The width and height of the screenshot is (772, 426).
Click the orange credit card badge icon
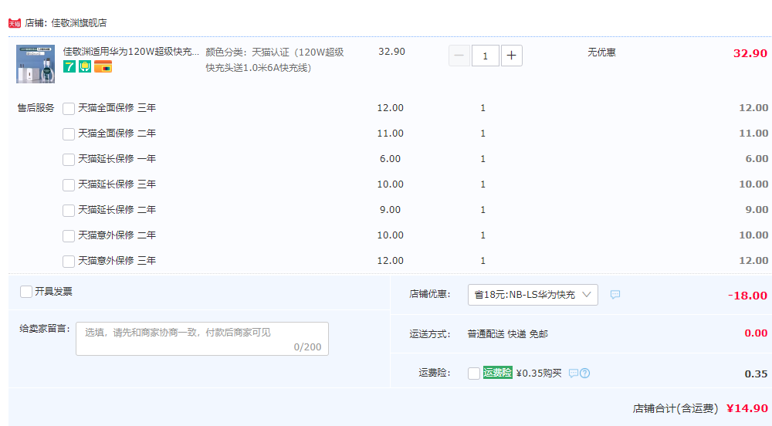[x=103, y=66]
